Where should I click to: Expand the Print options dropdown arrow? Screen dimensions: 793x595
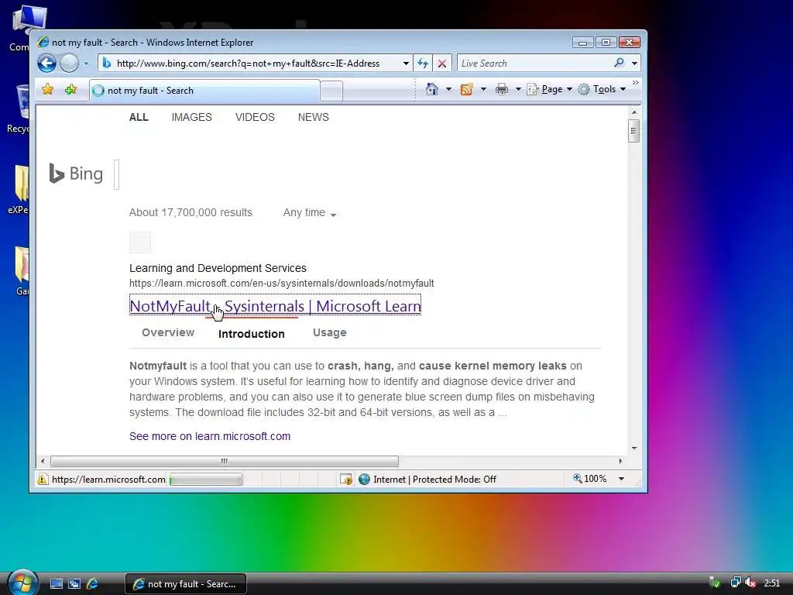click(x=518, y=90)
